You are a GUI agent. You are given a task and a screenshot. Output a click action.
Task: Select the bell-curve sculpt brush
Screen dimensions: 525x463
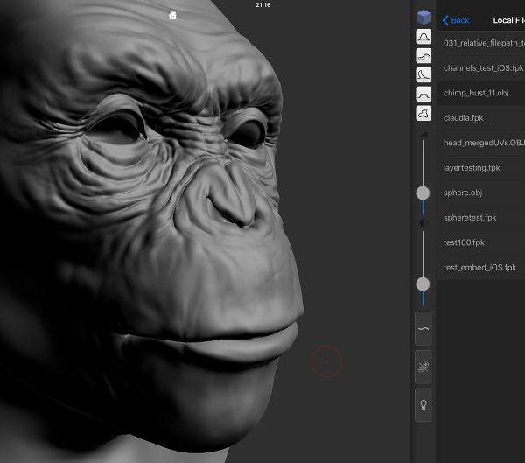pyautogui.click(x=423, y=37)
